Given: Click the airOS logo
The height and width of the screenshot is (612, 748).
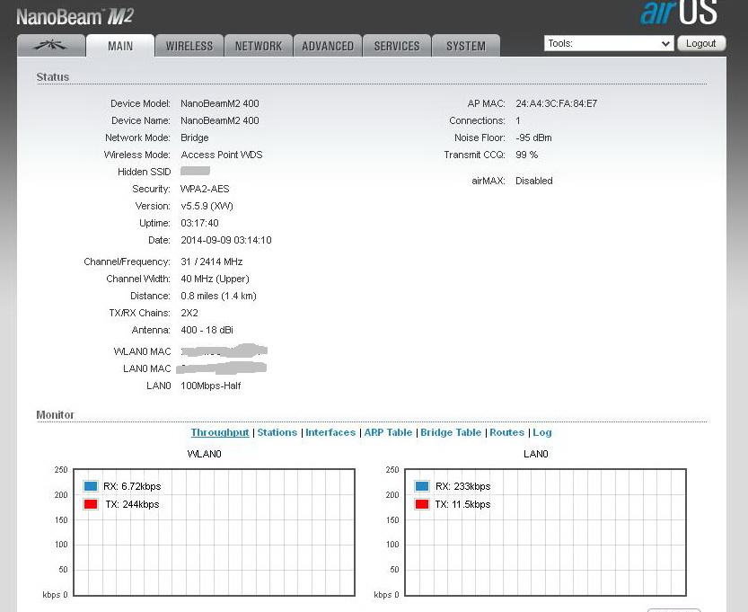Looking at the screenshot, I should coord(678,13).
